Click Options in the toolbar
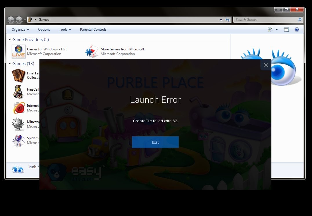The height and width of the screenshot is (216, 312). 44,30
